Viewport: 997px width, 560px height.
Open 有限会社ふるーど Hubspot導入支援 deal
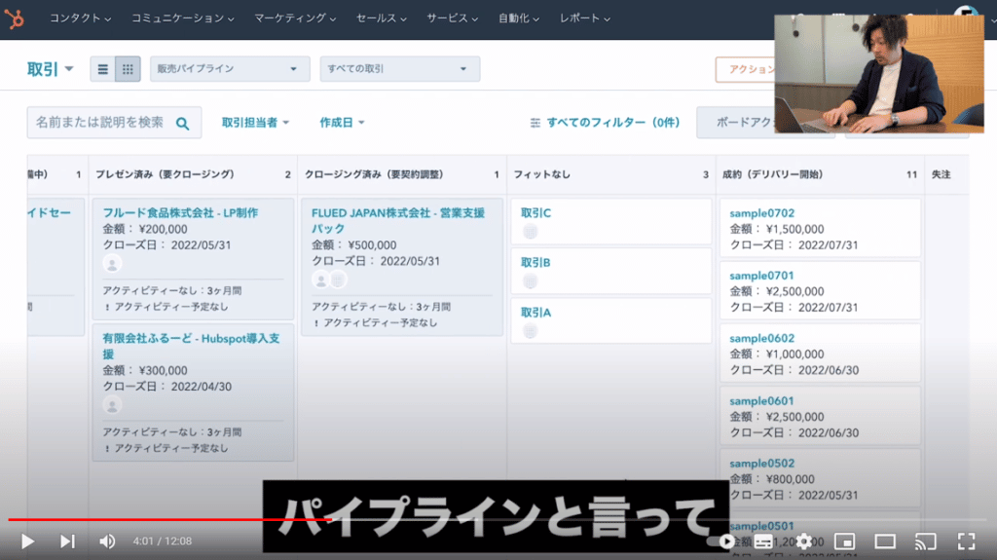191,346
